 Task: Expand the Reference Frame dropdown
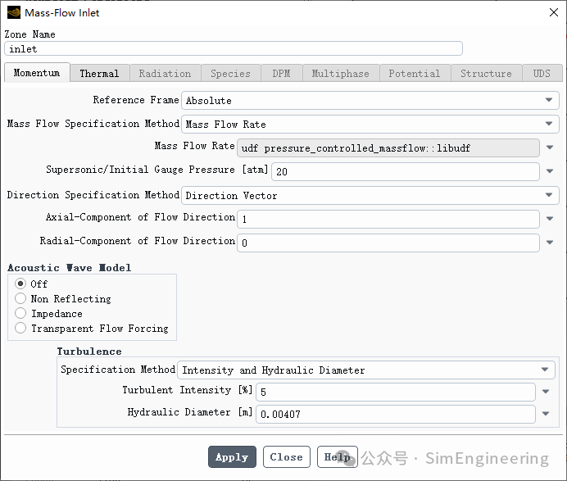click(370, 100)
